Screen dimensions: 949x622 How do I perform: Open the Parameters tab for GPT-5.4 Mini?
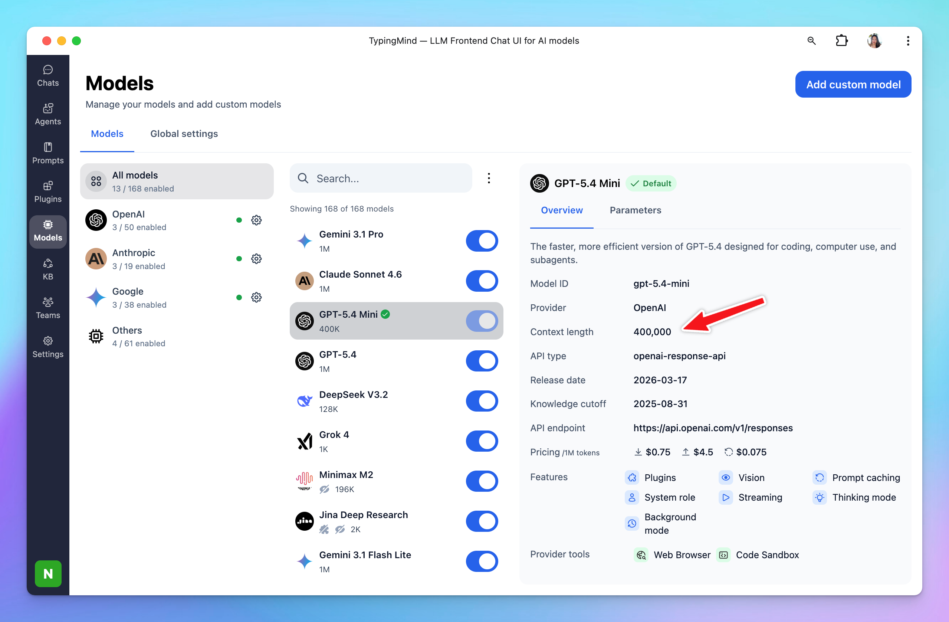click(635, 210)
